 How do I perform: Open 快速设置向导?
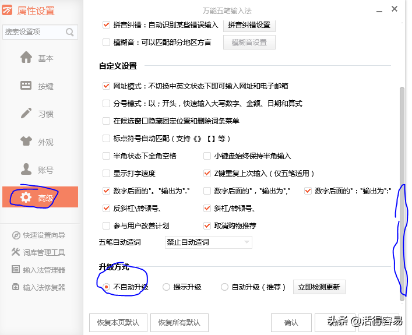tap(38, 235)
